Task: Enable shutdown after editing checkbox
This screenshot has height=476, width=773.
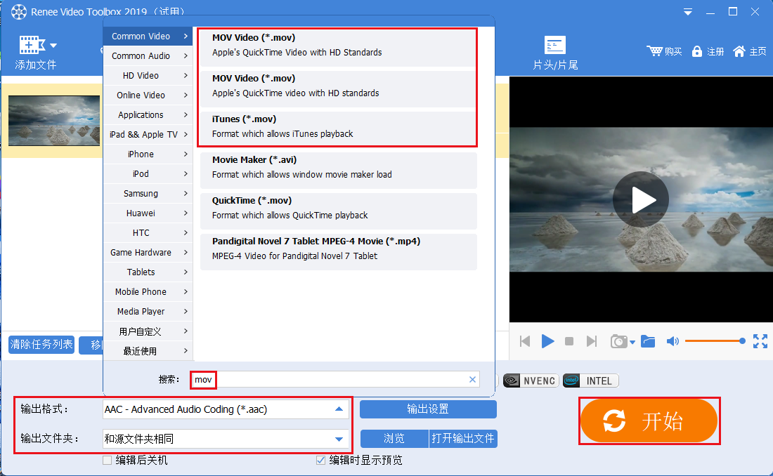Action: 108,461
